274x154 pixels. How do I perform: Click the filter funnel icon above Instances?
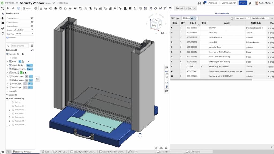click(8, 46)
